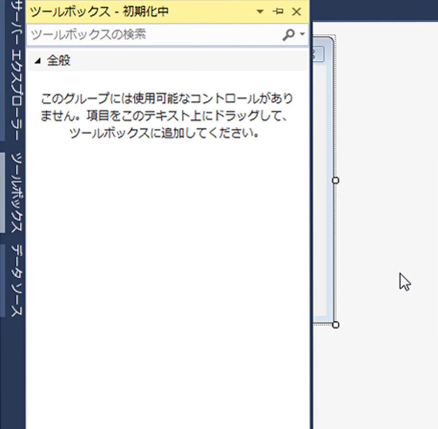438x429 pixels.
Task: Click the magnifier icon in the toolbox search
Action: click(x=288, y=35)
